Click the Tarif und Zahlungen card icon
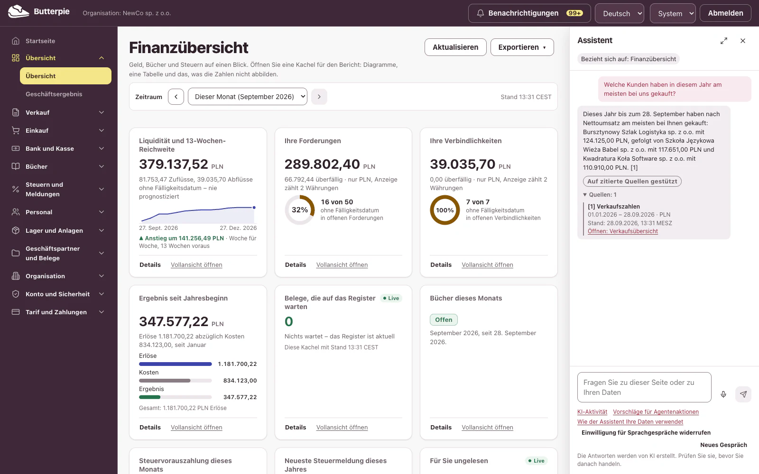 [x=16, y=312]
